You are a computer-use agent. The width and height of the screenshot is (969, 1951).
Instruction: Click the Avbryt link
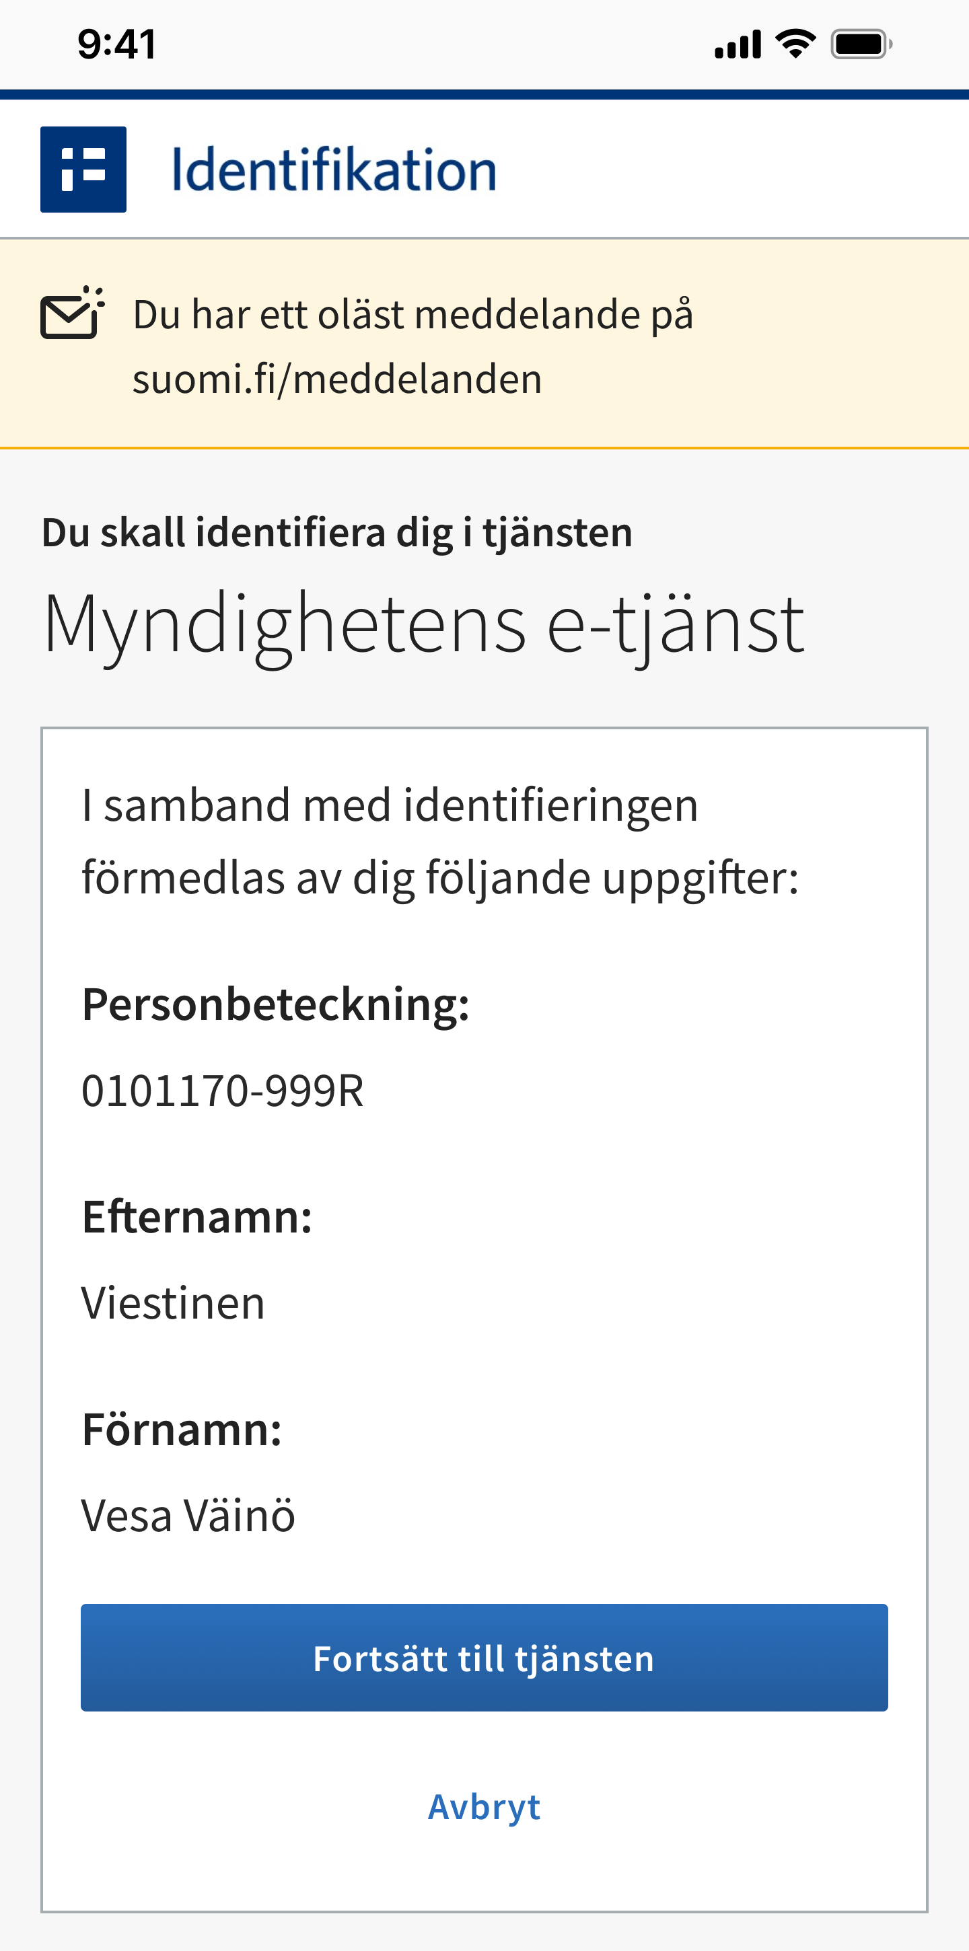coord(484,1807)
